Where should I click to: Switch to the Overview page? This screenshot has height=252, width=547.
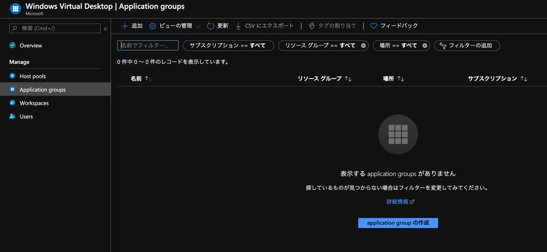(x=31, y=45)
